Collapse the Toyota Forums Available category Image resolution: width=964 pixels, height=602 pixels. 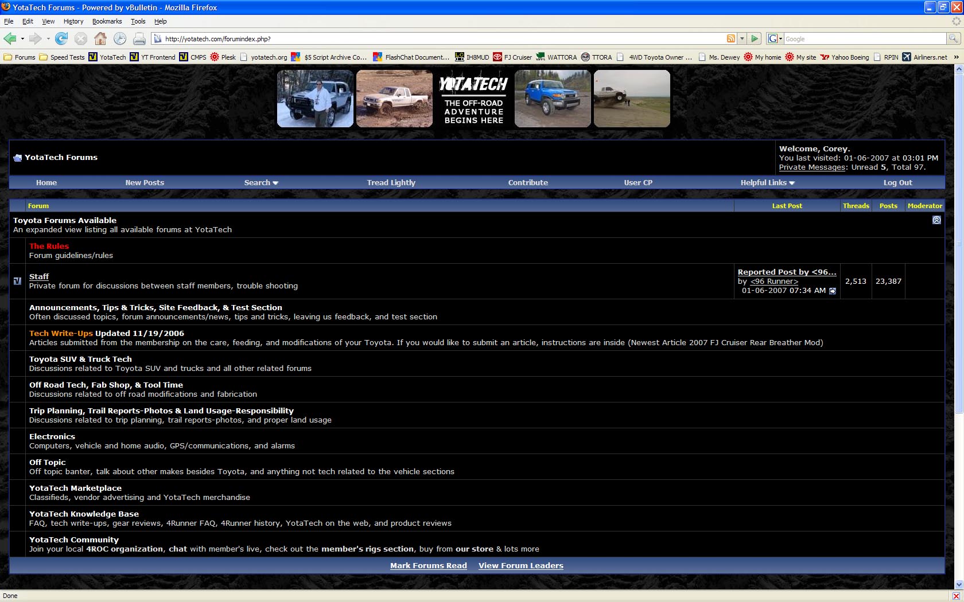tap(936, 220)
